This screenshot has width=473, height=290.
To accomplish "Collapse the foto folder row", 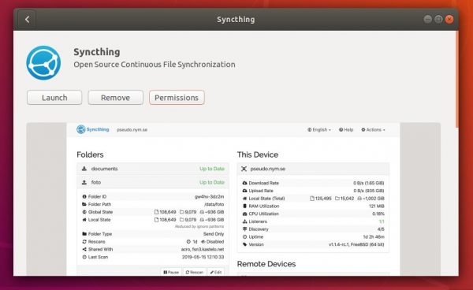I will (x=153, y=182).
